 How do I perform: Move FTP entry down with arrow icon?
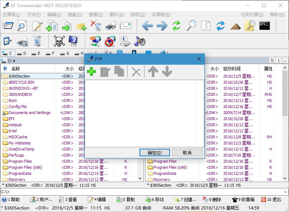(166, 71)
